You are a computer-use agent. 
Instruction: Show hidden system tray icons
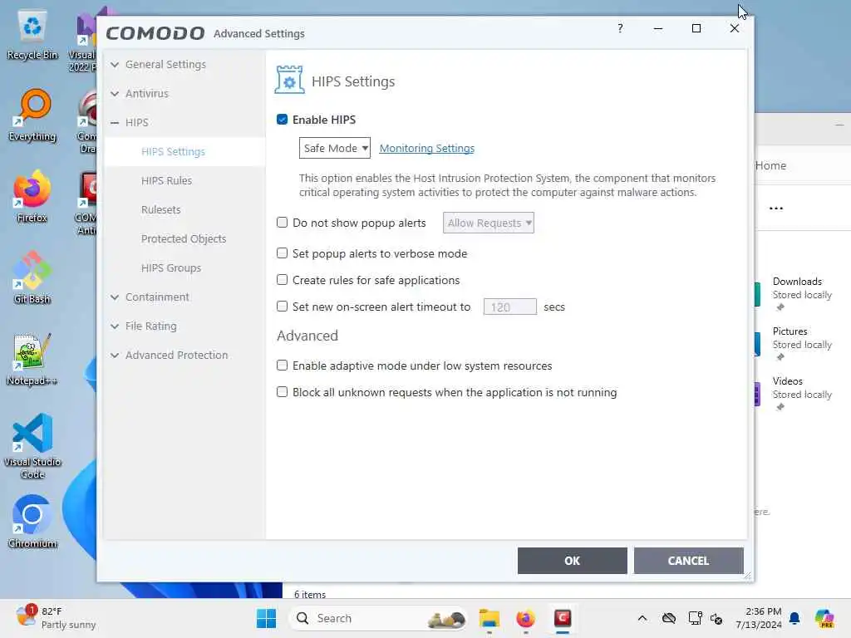coord(642,618)
